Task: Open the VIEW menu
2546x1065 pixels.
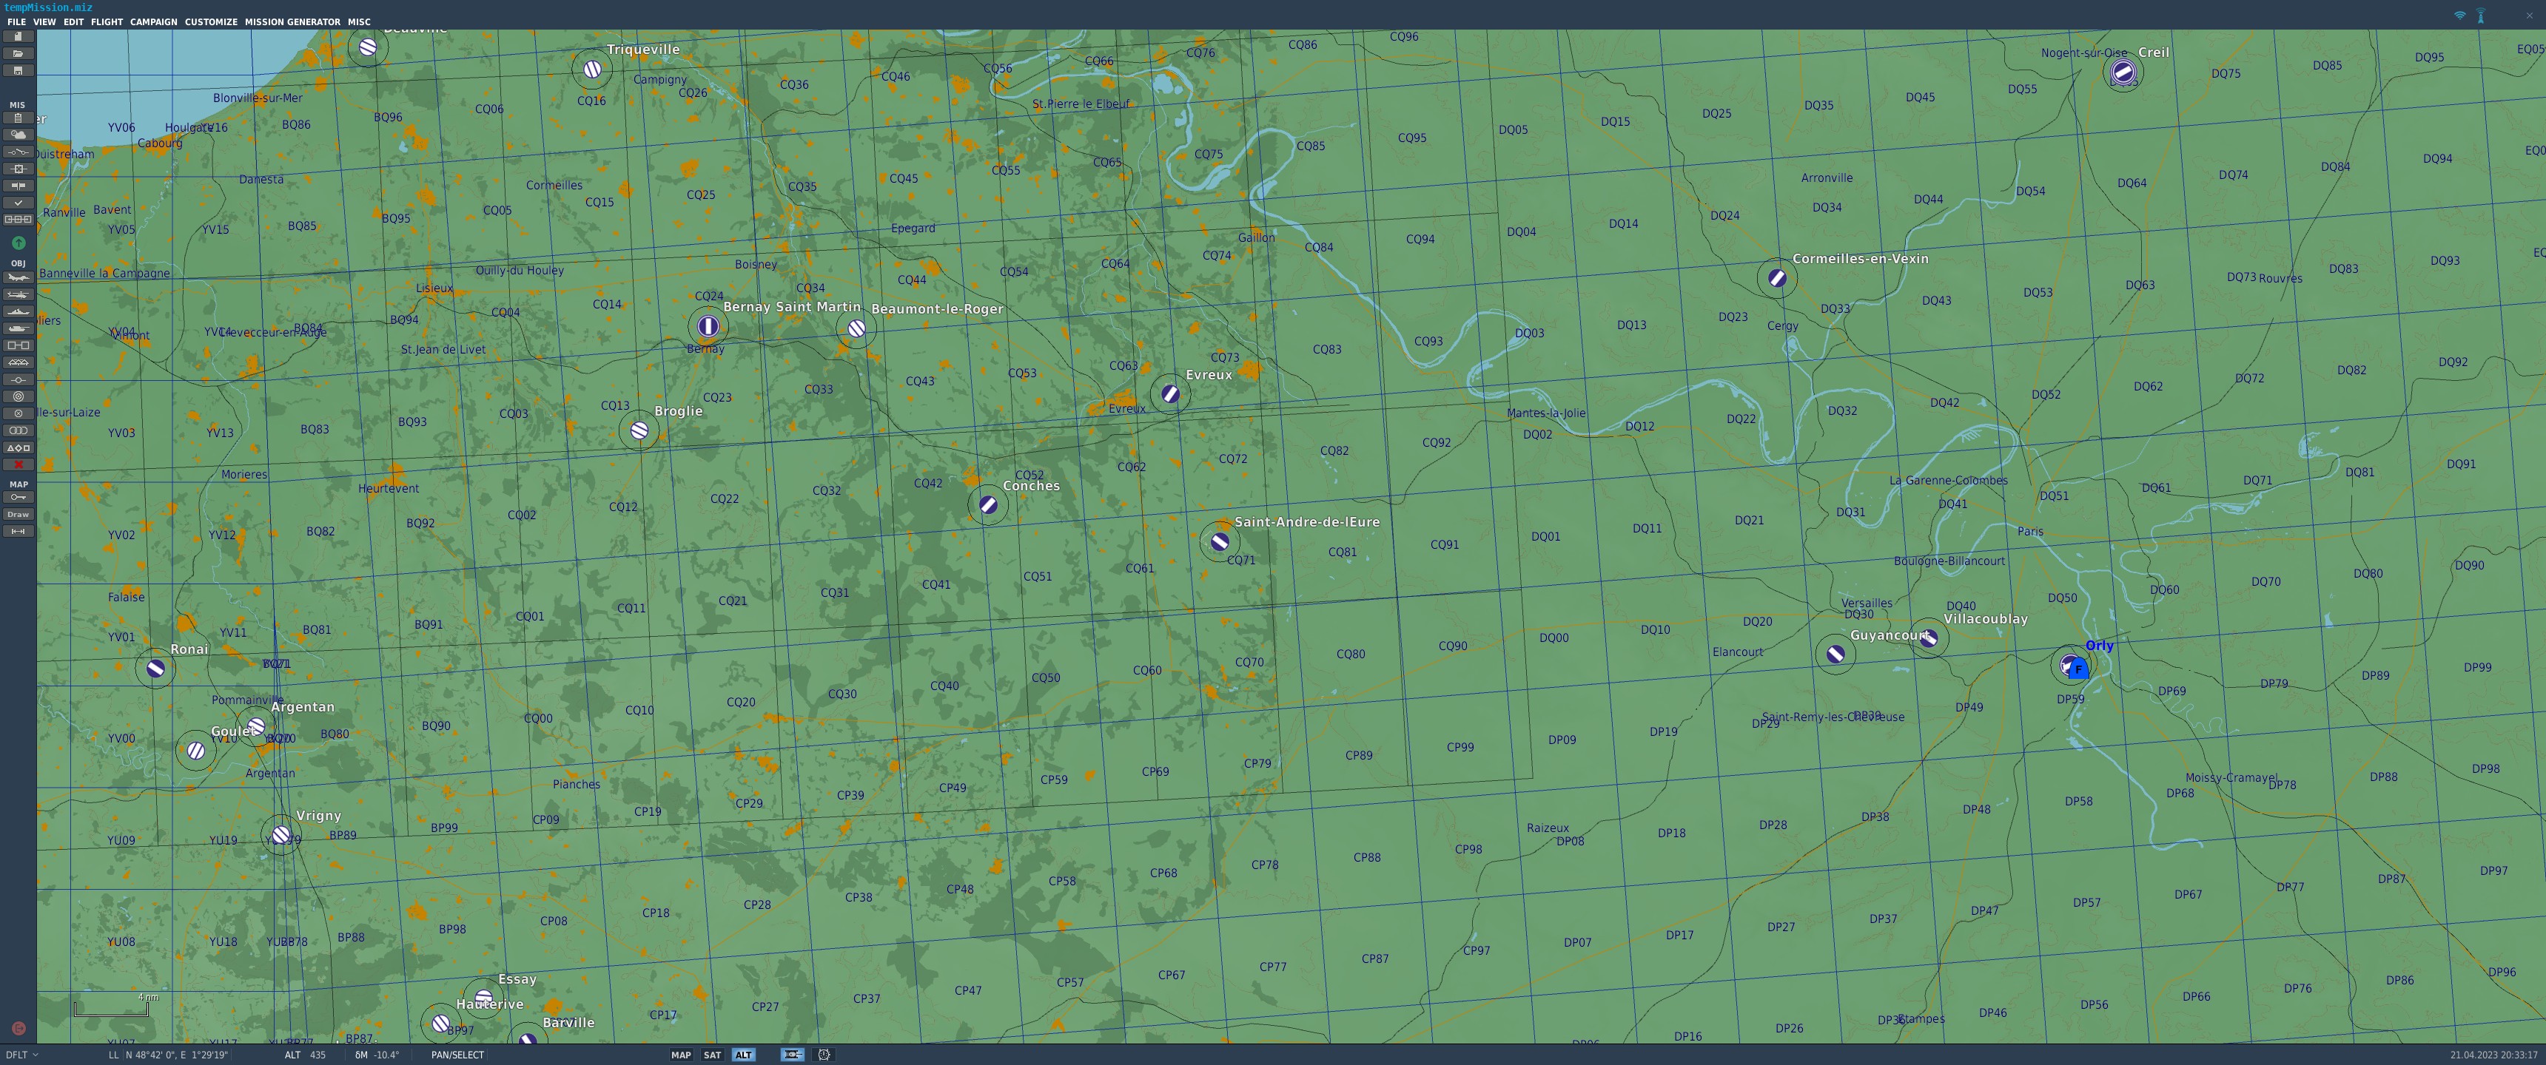Action: [44, 21]
